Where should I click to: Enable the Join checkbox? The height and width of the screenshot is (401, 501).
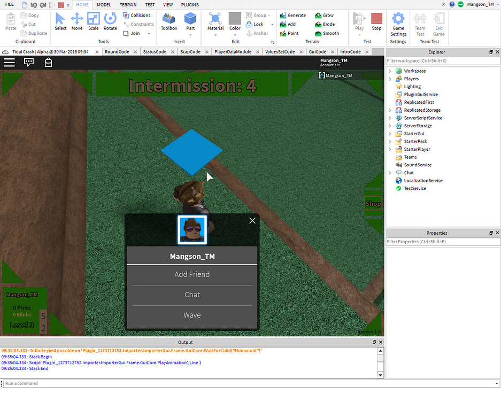tap(126, 33)
